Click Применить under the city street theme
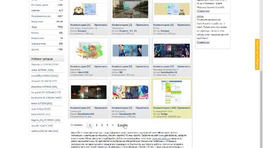263x148 pixels. pyautogui.click(x=142, y=25)
